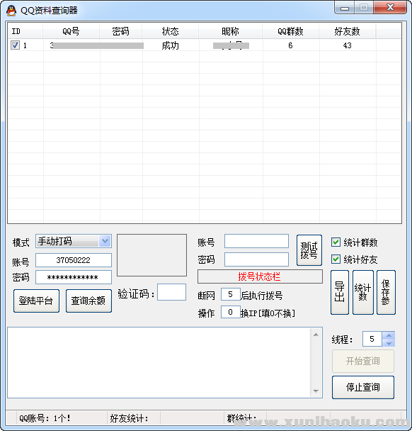
Task: Sort by the ID column header
Action: click(x=25, y=31)
